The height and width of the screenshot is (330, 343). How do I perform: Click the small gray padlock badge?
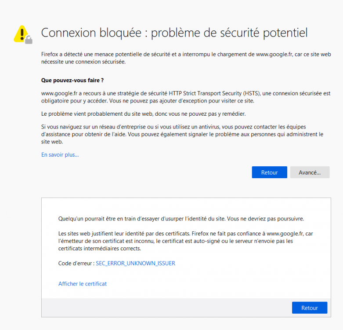29,40
